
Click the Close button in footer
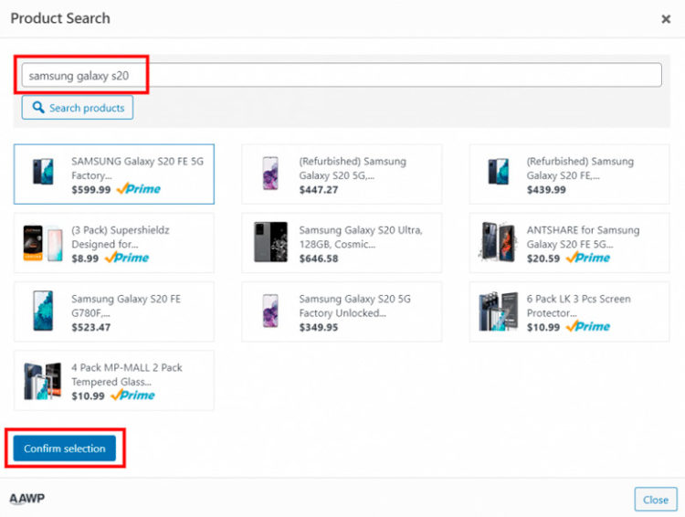coord(655,499)
